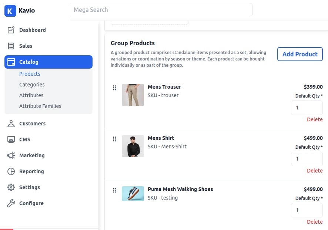Click the Mens Trouser product name

tap(164, 87)
